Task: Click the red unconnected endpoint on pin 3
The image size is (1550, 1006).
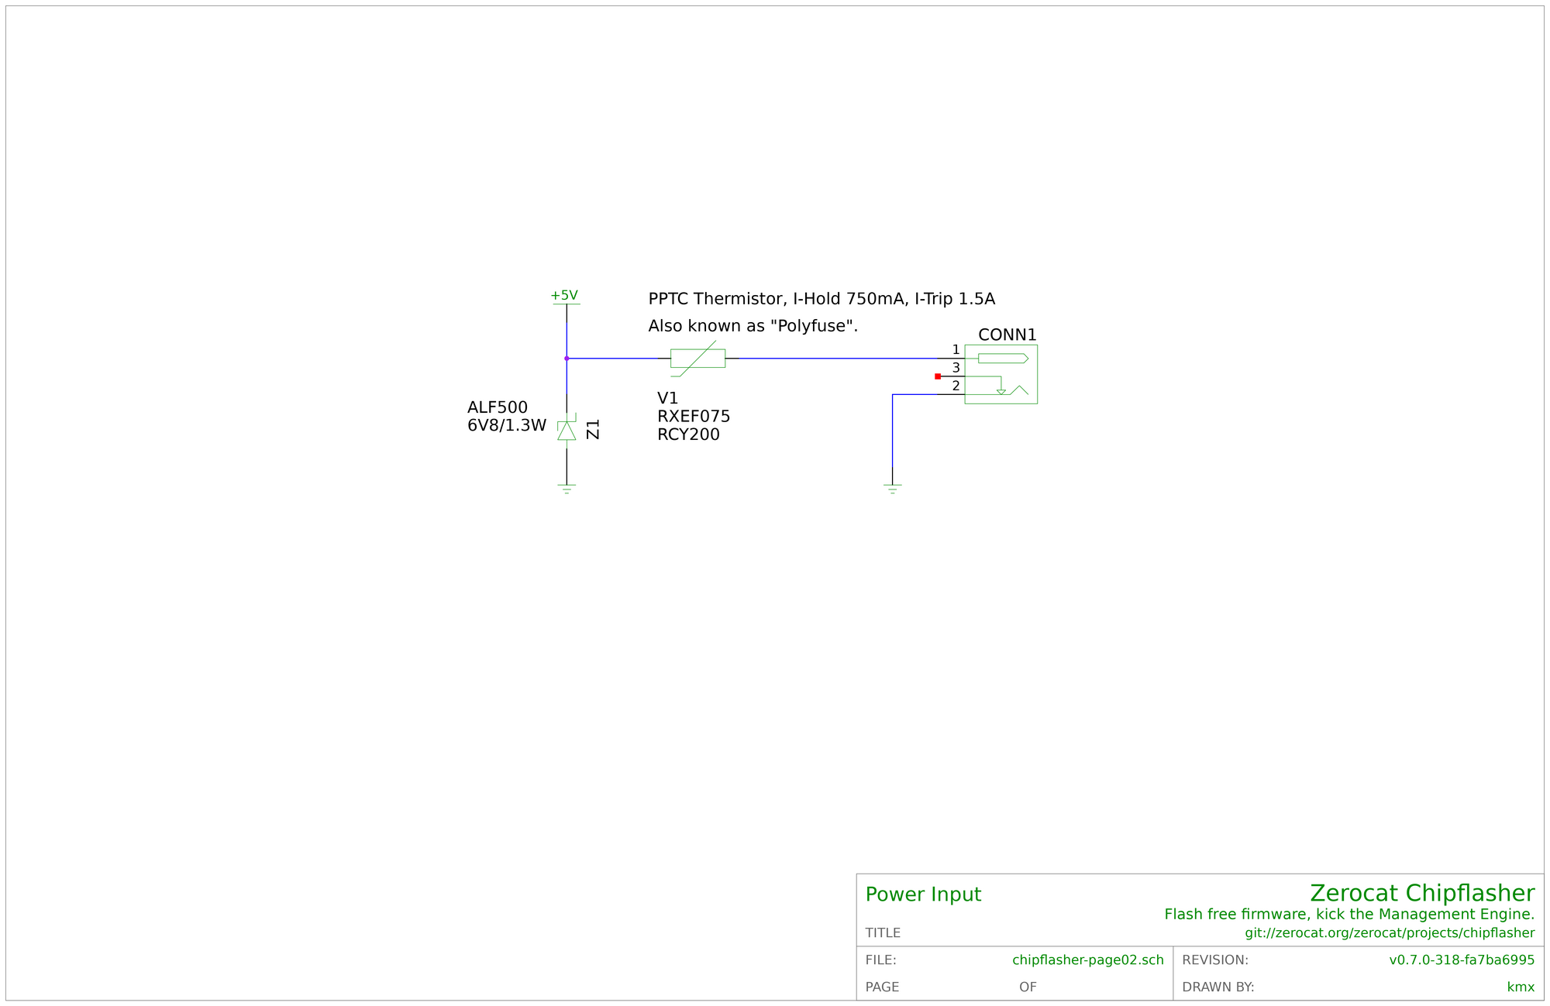Action: [938, 376]
